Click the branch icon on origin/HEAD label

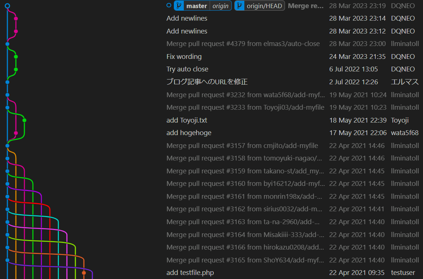(239, 6)
